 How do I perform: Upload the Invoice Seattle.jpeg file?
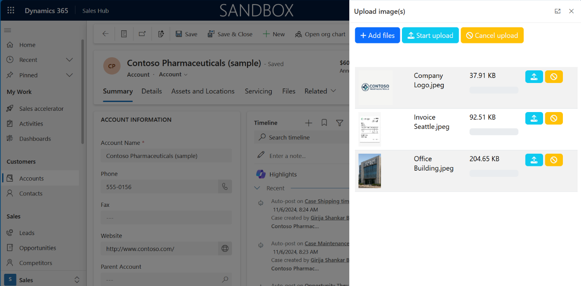coord(534,118)
